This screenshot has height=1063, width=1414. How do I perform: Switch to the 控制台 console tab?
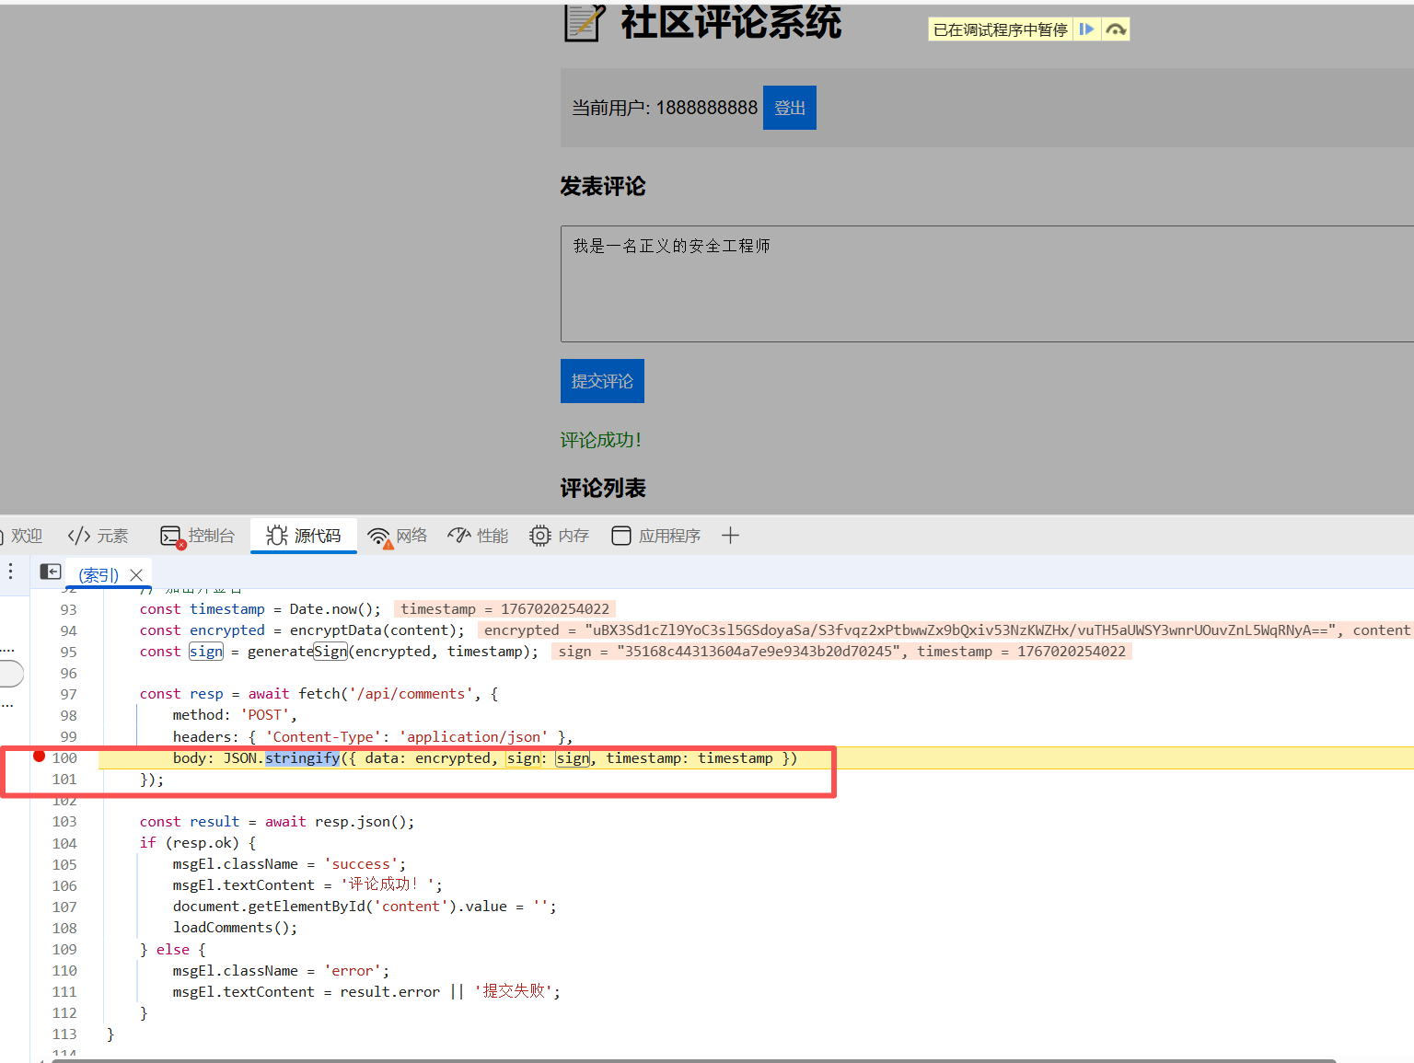[x=197, y=536]
